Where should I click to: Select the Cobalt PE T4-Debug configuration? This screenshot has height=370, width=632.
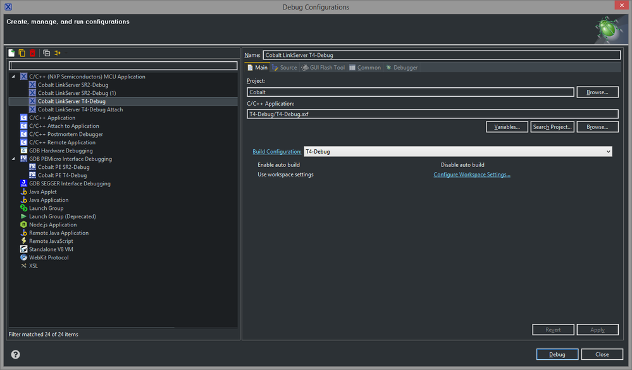62,175
